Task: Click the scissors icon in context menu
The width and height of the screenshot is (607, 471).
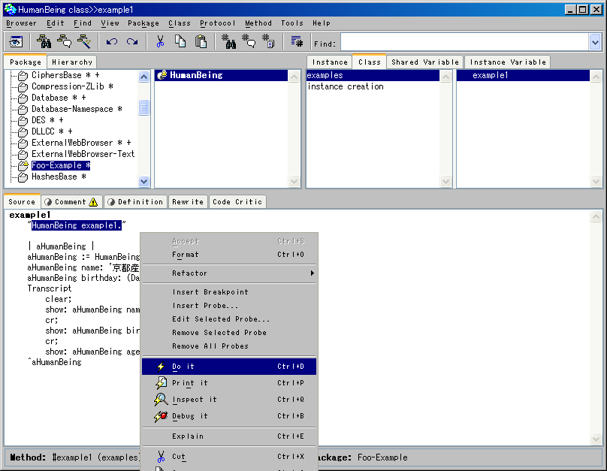Action: point(161,457)
